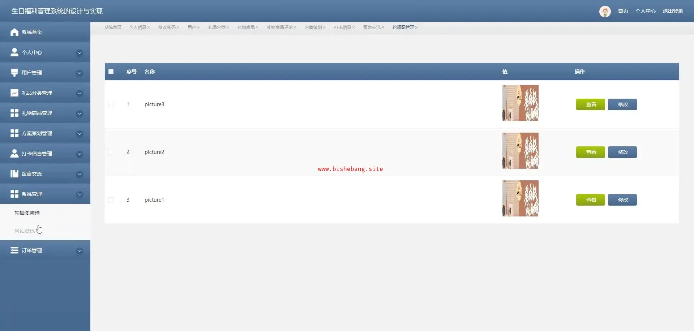The image size is (694, 331).
Task: Click the home icon beside 系统首页
Action: (x=14, y=32)
